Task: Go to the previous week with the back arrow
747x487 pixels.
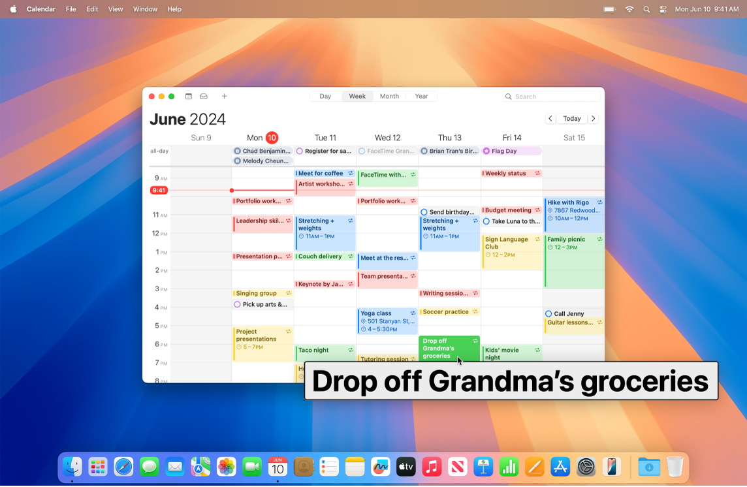Action: point(550,118)
